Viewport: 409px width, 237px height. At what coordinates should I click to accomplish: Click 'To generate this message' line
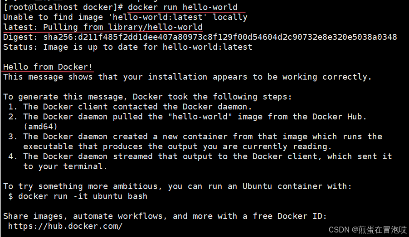click(147, 97)
